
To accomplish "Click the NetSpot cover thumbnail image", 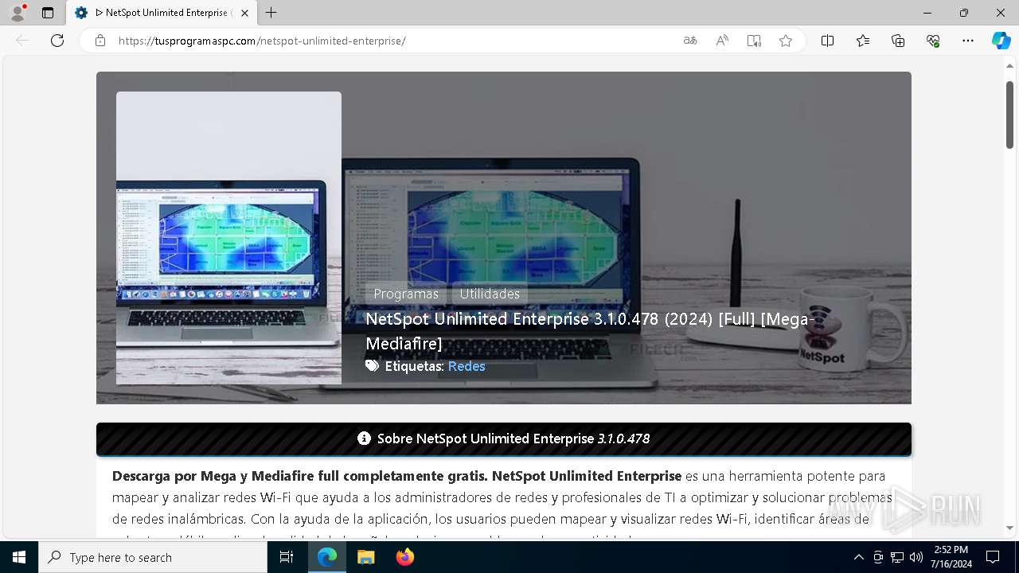I will click(228, 238).
